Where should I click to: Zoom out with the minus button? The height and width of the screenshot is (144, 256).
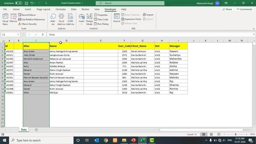pos(224,134)
